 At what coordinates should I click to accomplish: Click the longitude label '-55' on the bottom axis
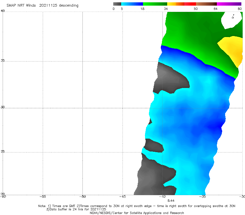43,196
